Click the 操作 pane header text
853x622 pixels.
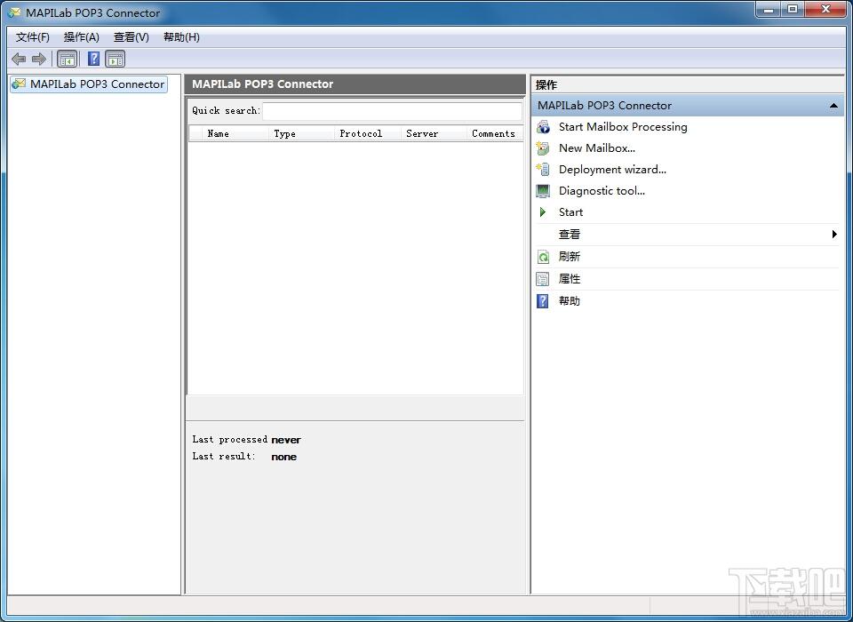[x=546, y=85]
